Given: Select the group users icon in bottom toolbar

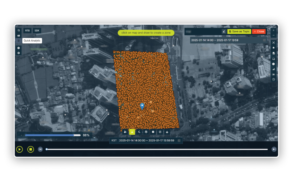Looking at the screenshot, I should click(125, 132).
